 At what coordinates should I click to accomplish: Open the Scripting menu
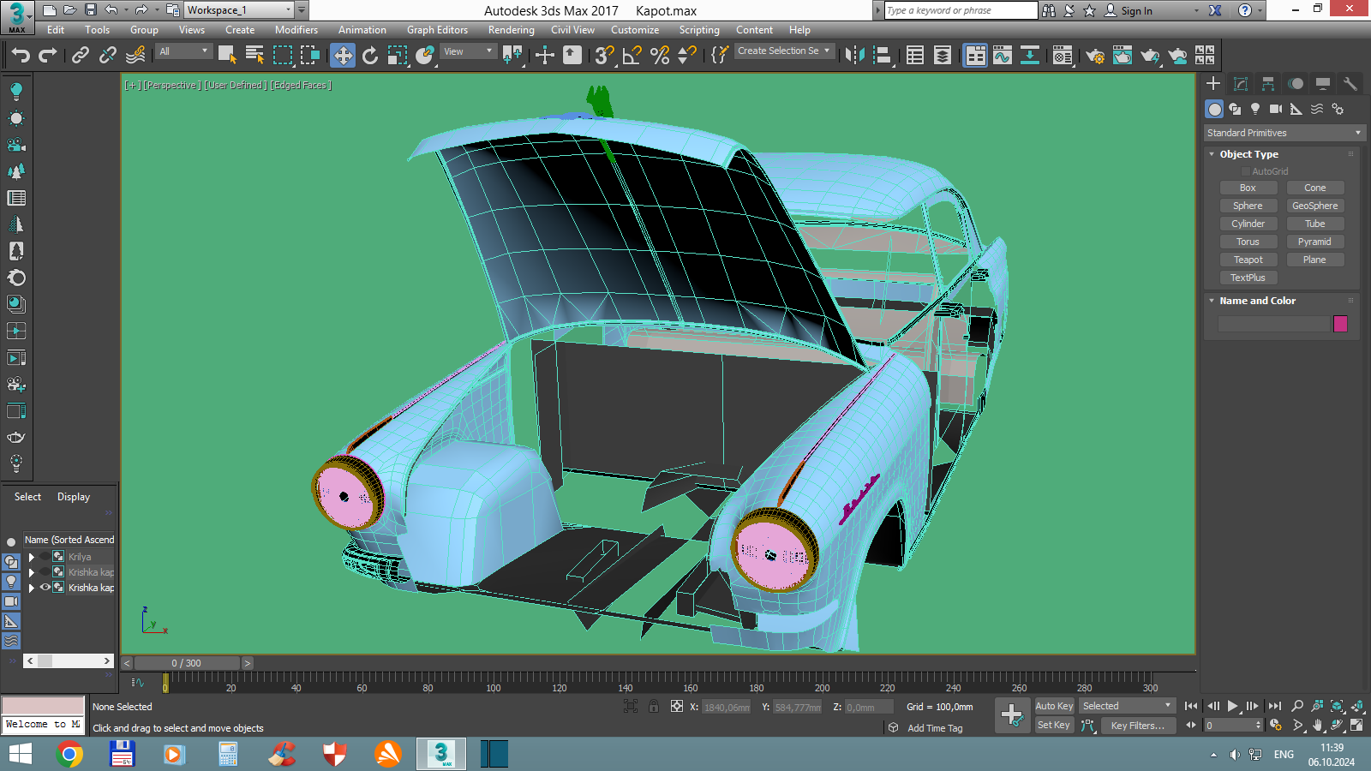coord(699,30)
